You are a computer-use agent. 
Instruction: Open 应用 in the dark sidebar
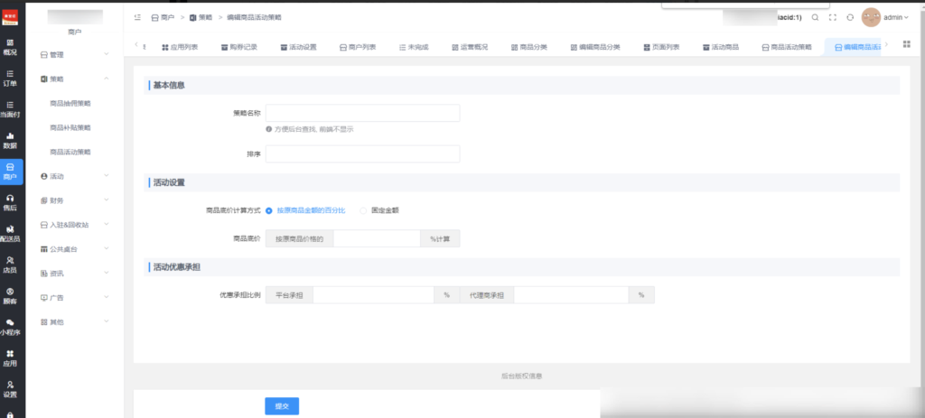(10, 358)
